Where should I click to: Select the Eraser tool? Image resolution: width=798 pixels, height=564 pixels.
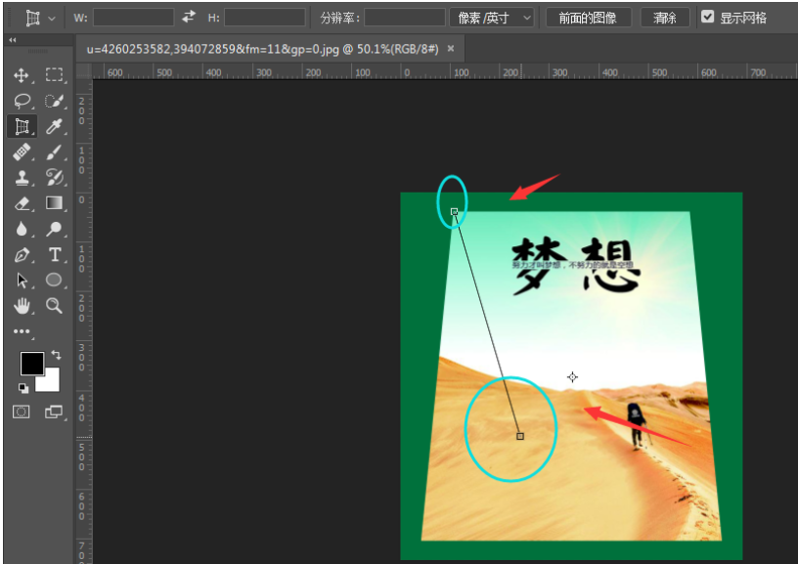22,202
